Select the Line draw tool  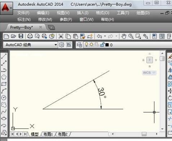[4, 56]
